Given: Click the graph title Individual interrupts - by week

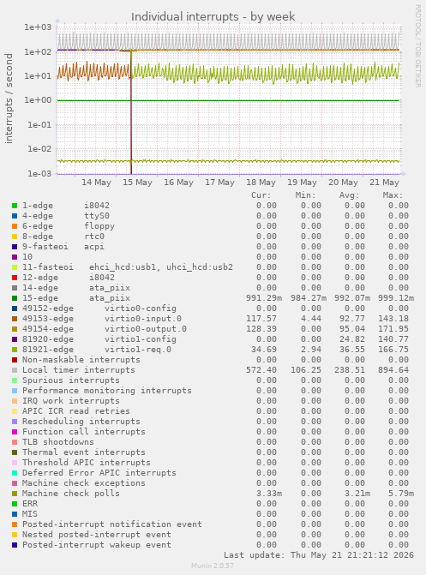Looking at the screenshot, I should coord(213,17).
